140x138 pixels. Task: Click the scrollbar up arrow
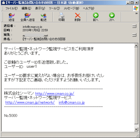click(136, 45)
